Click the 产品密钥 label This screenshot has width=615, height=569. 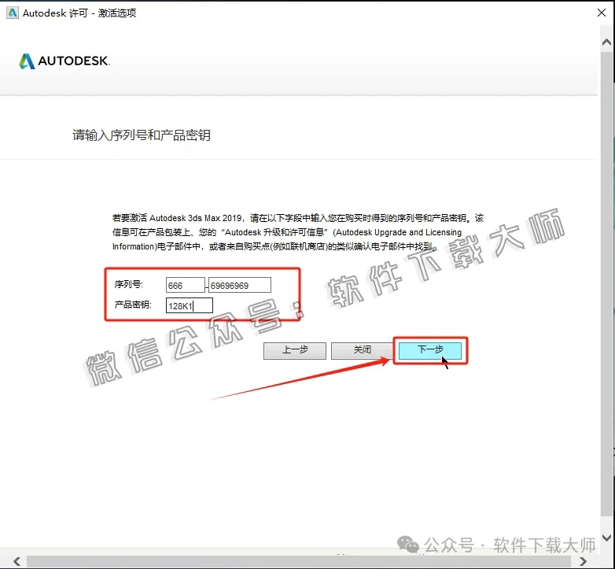(x=133, y=305)
